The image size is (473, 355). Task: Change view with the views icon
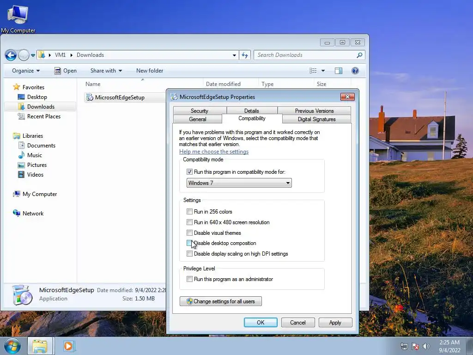[x=313, y=71]
